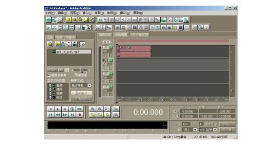Click the CD project view disc icon

click(x=60, y=20)
